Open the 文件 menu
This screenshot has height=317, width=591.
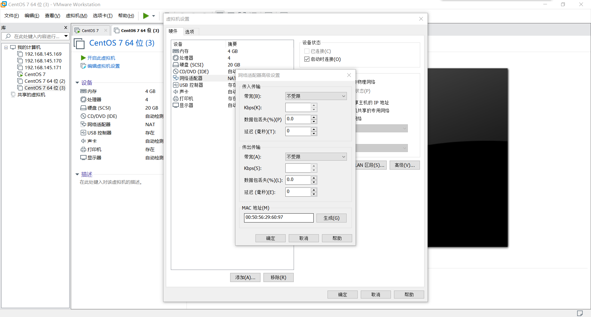[x=12, y=16]
